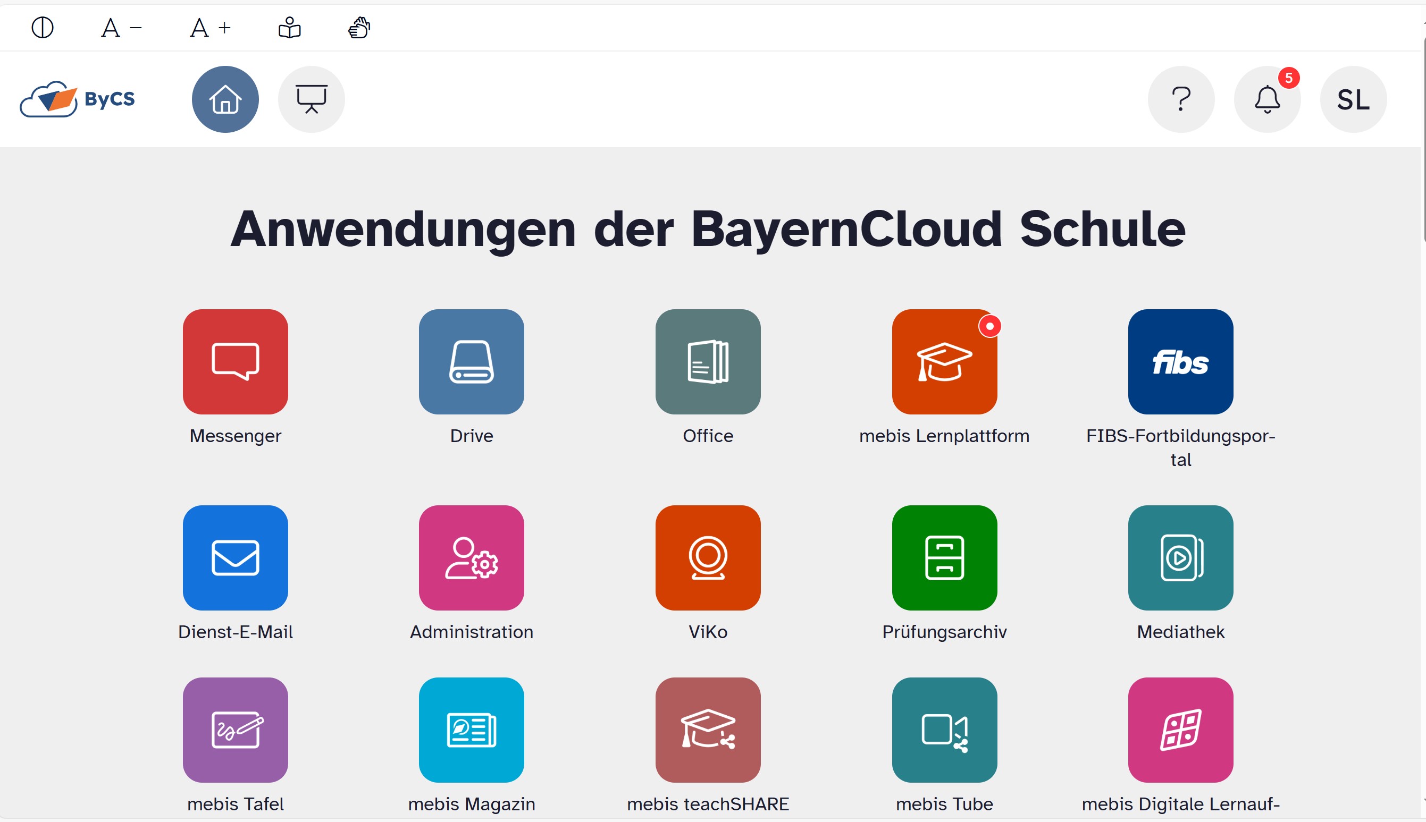This screenshot has height=822, width=1426.
Task: Open mebis Tafel app
Action: pos(235,730)
